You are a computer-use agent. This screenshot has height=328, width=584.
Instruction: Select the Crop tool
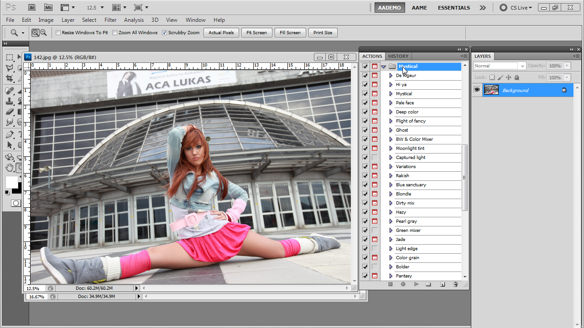pyautogui.click(x=10, y=78)
